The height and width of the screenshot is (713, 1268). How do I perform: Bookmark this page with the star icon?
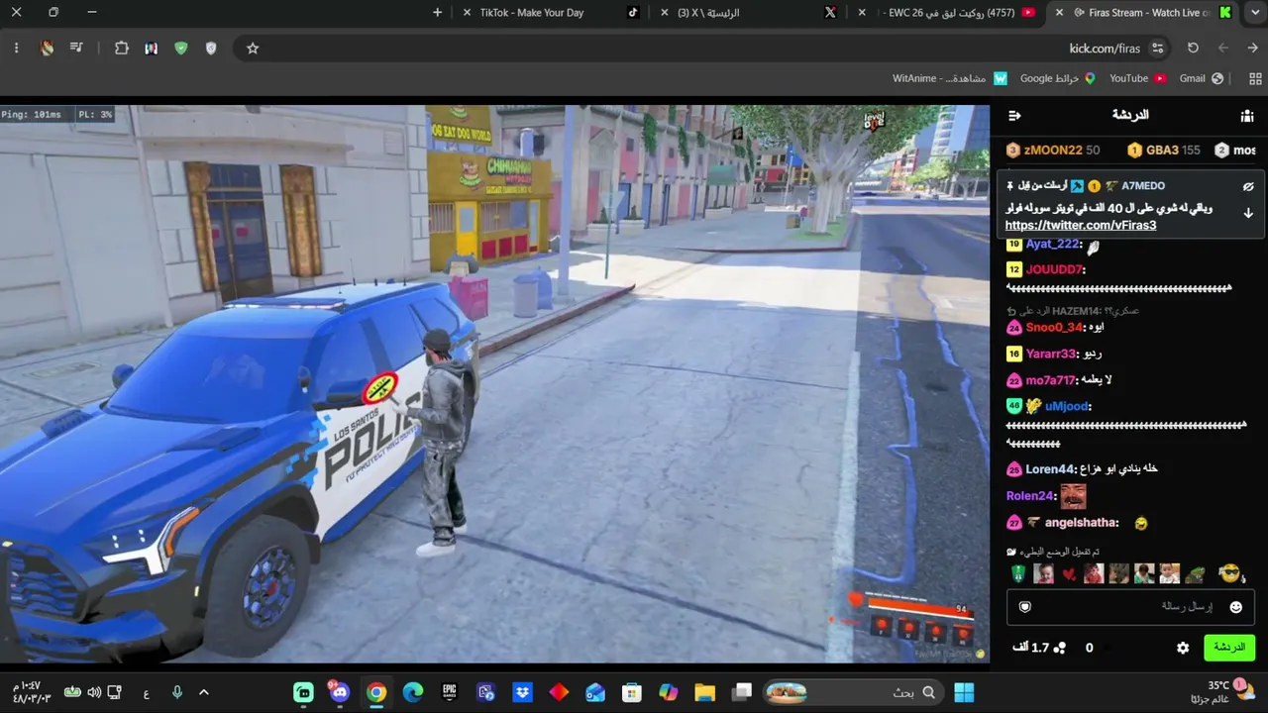point(253,48)
